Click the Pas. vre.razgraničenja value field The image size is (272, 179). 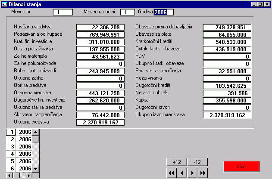click(x=227, y=71)
